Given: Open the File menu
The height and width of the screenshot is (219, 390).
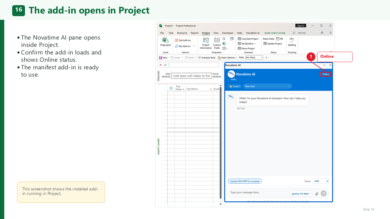Looking at the screenshot, I should [162, 33].
